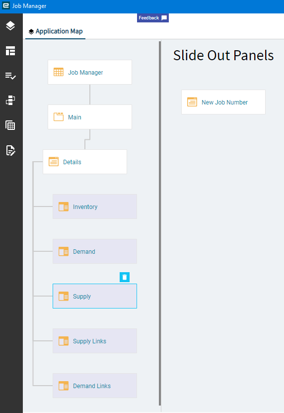Select the Supply node
Image resolution: width=284 pixels, height=413 pixels.
pos(95,296)
